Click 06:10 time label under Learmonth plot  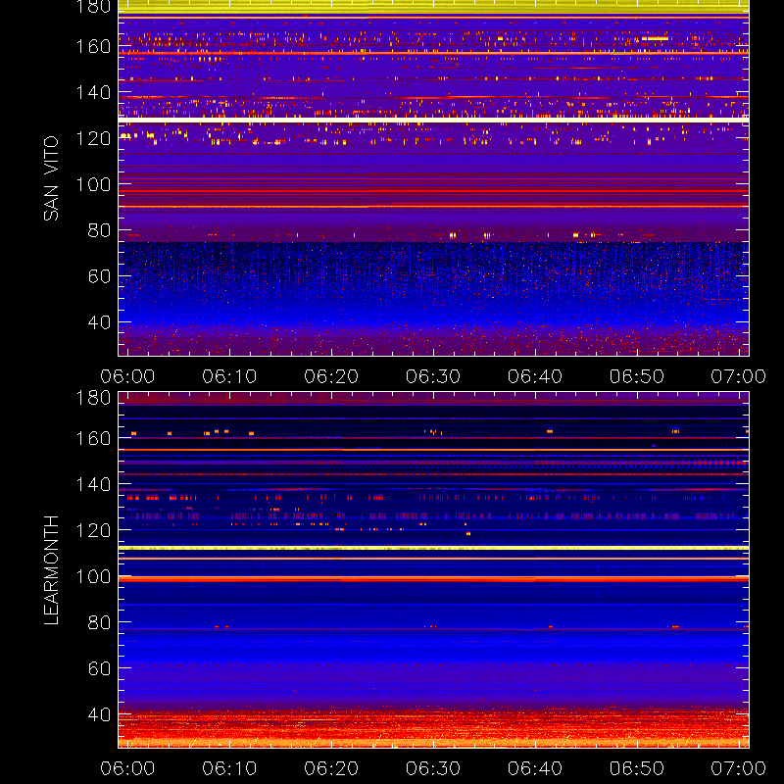[x=229, y=768]
